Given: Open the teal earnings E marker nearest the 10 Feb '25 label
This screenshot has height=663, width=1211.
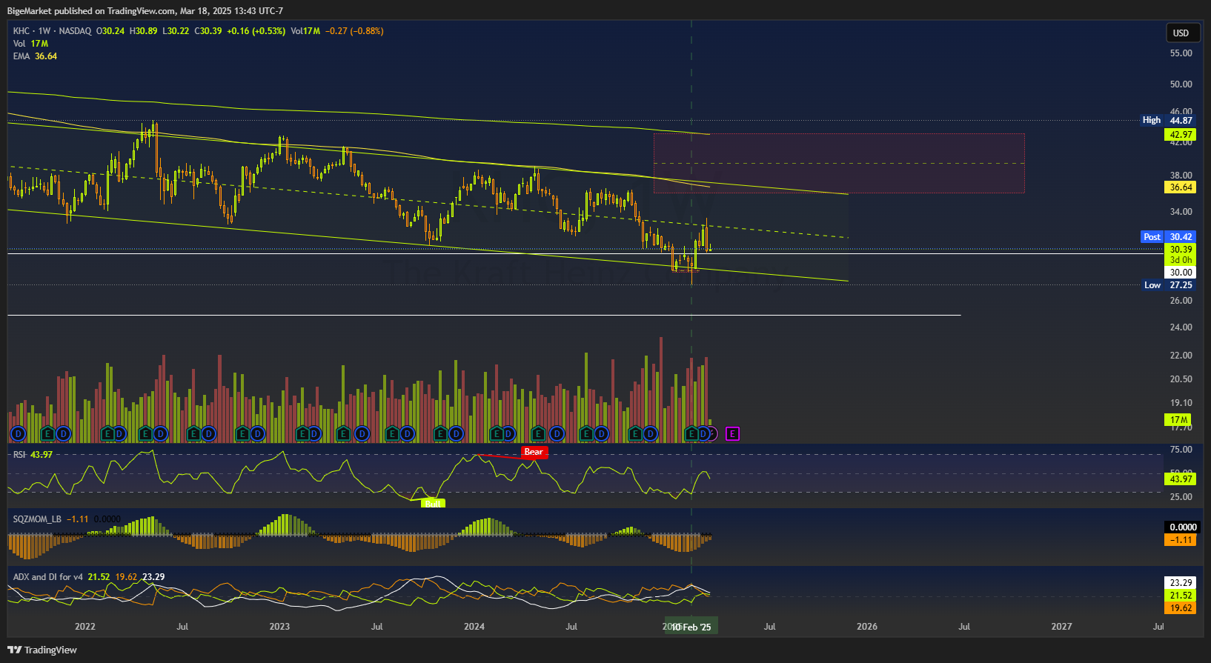Looking at the screenshot, I should (x=692, y=434).
